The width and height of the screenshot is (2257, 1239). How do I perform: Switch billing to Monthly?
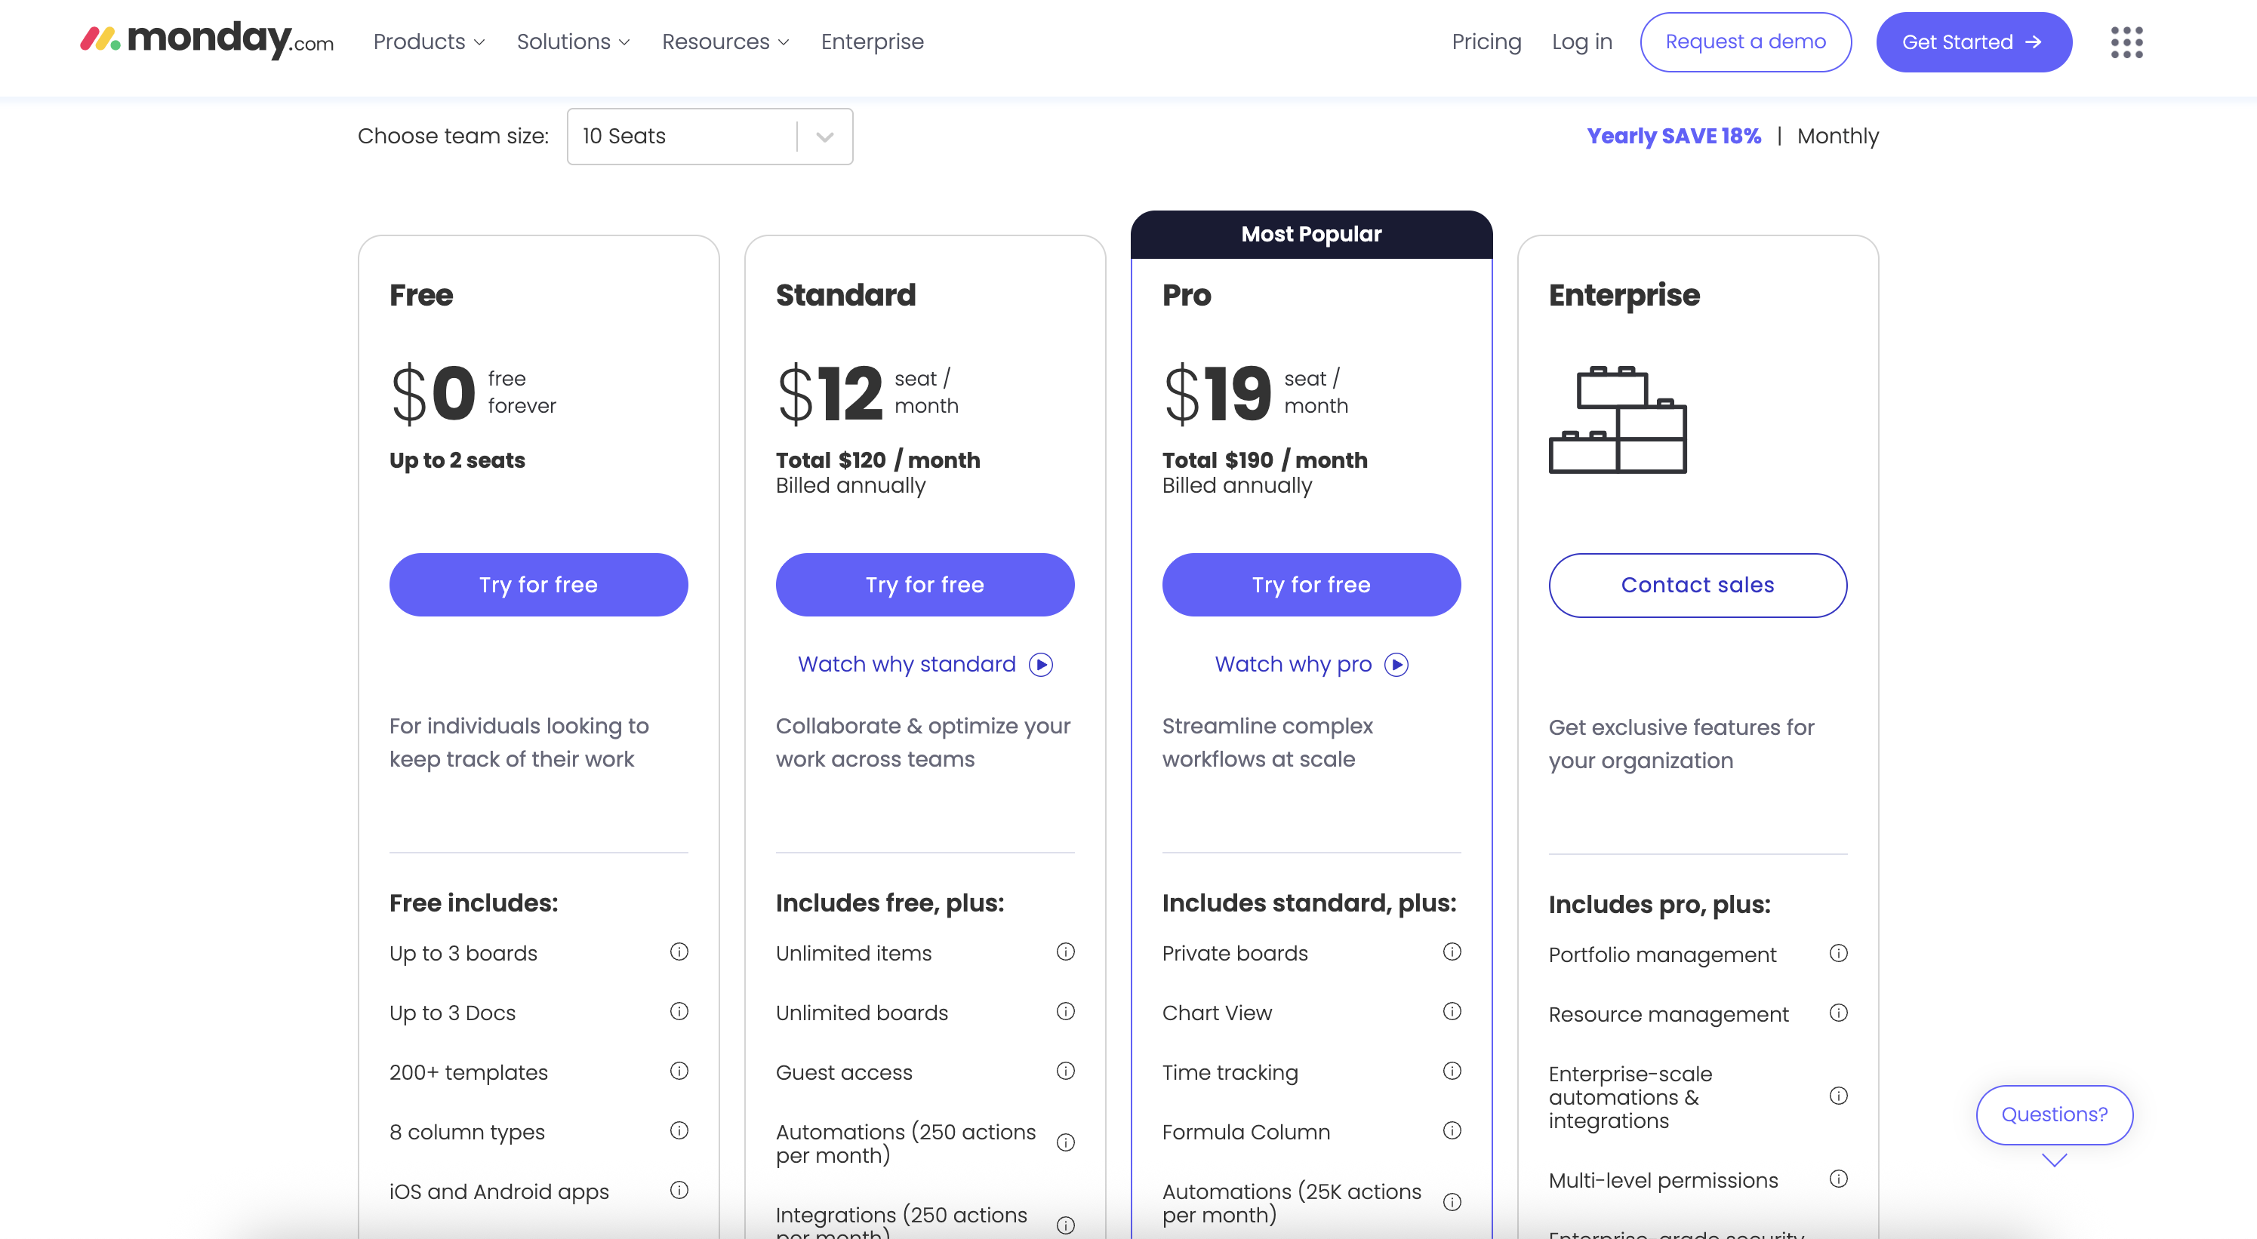point(1837,136)
